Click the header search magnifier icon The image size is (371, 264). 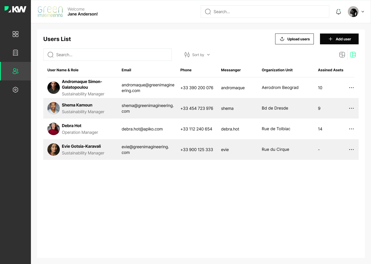208,12
